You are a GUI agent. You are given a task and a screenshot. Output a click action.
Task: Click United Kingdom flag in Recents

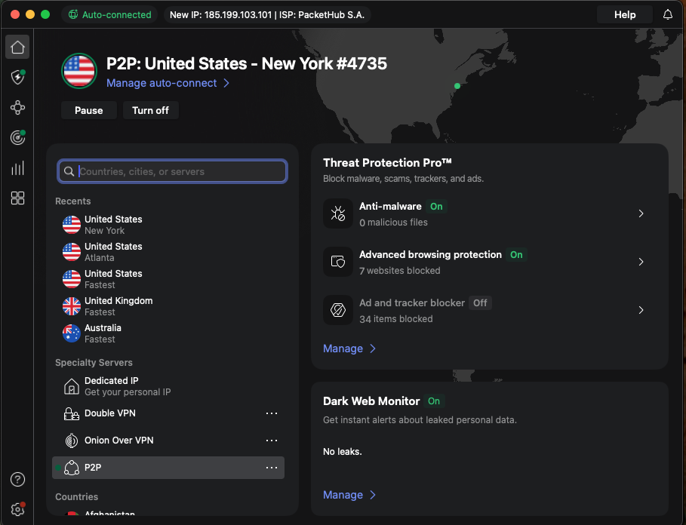(x=71, y=306)
